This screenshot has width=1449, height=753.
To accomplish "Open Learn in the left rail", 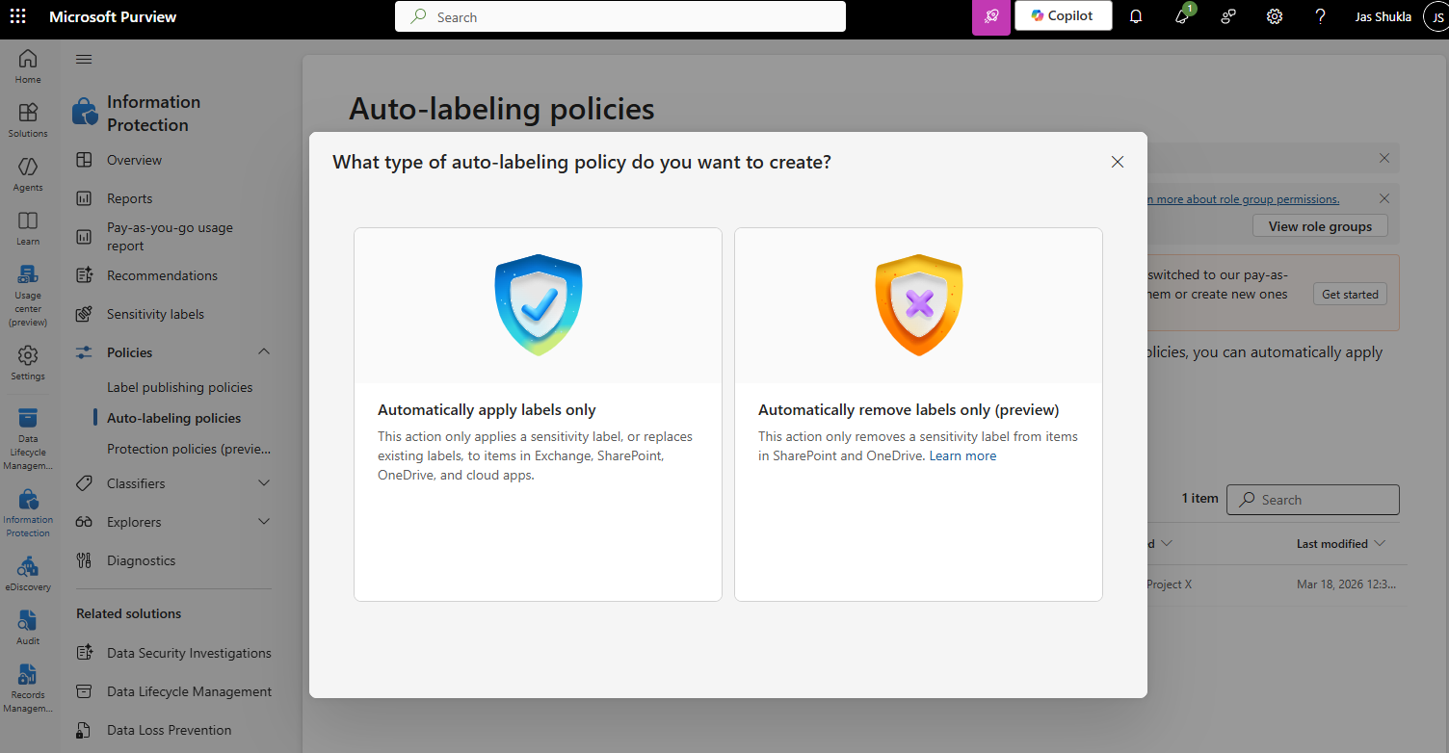I will 28,228.
